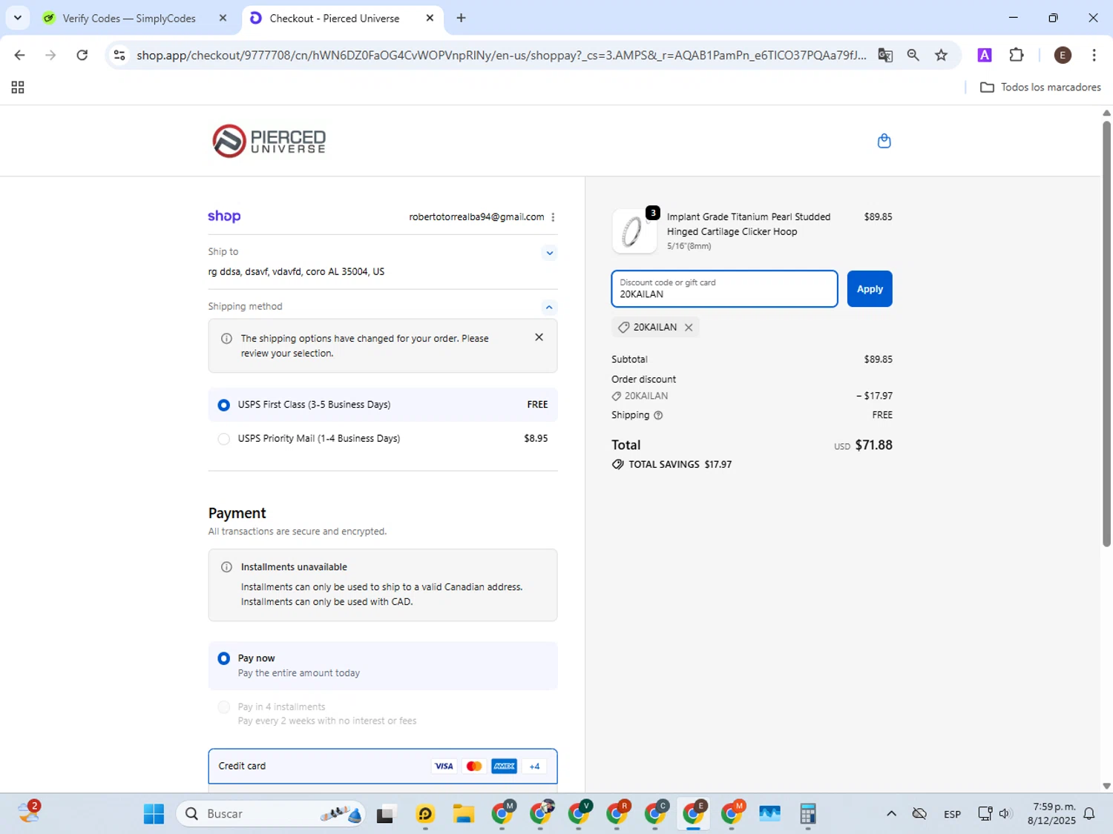
Task: Open File Explorer from the taskbar
Action: point(464,814)
